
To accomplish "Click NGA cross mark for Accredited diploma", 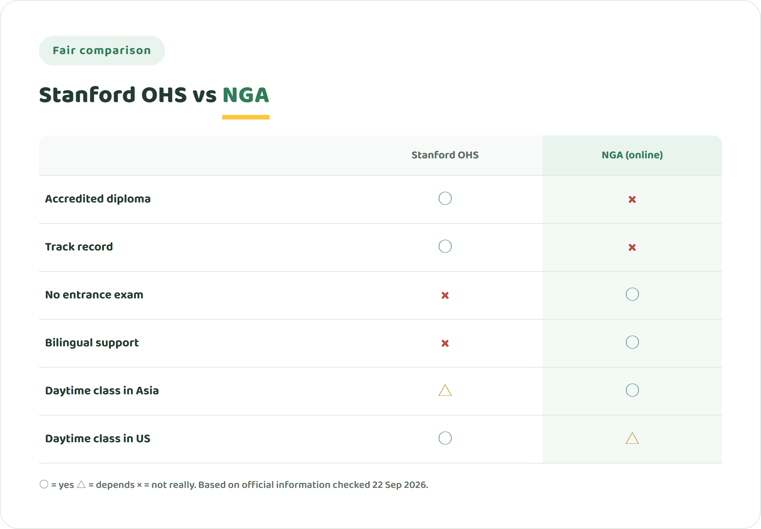I will coord(632,199).
